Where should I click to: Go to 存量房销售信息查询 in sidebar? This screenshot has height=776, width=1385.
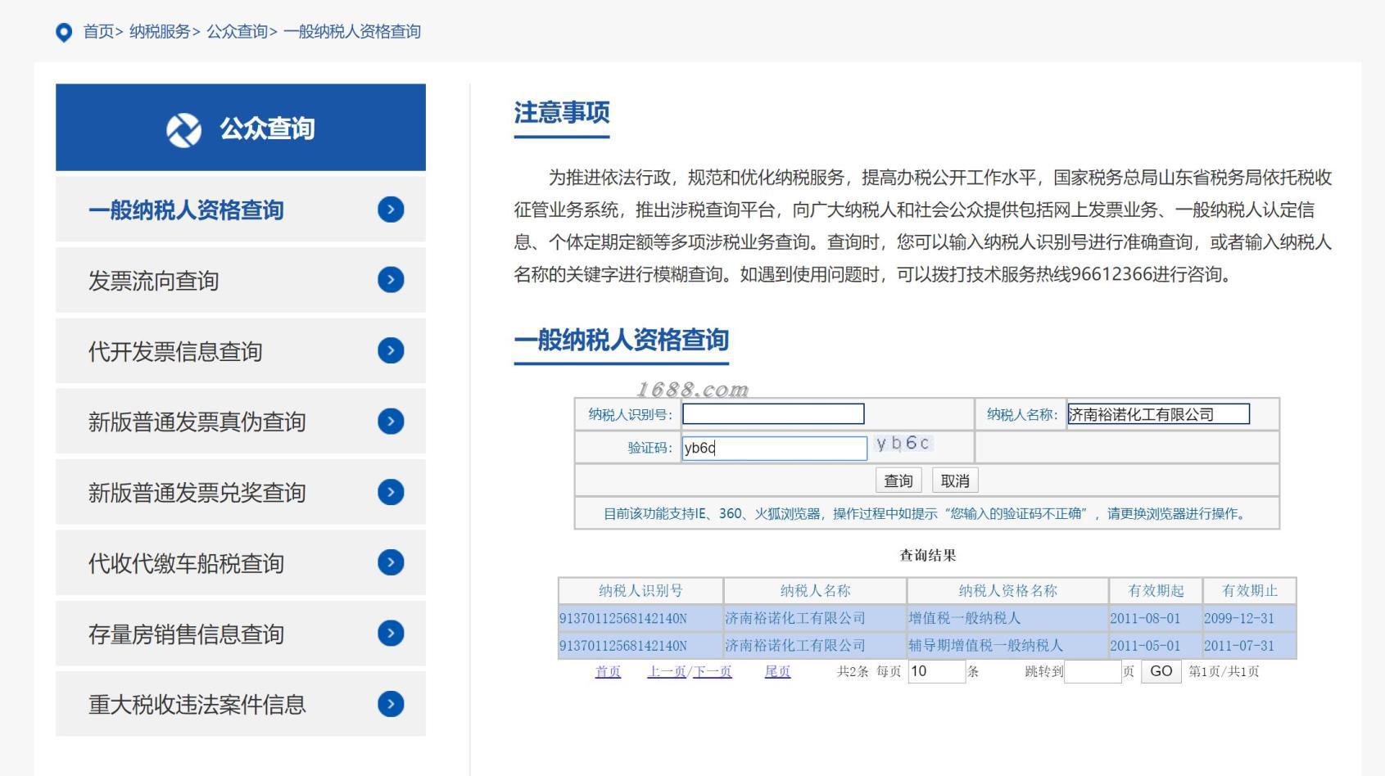[x=241, y=633]
